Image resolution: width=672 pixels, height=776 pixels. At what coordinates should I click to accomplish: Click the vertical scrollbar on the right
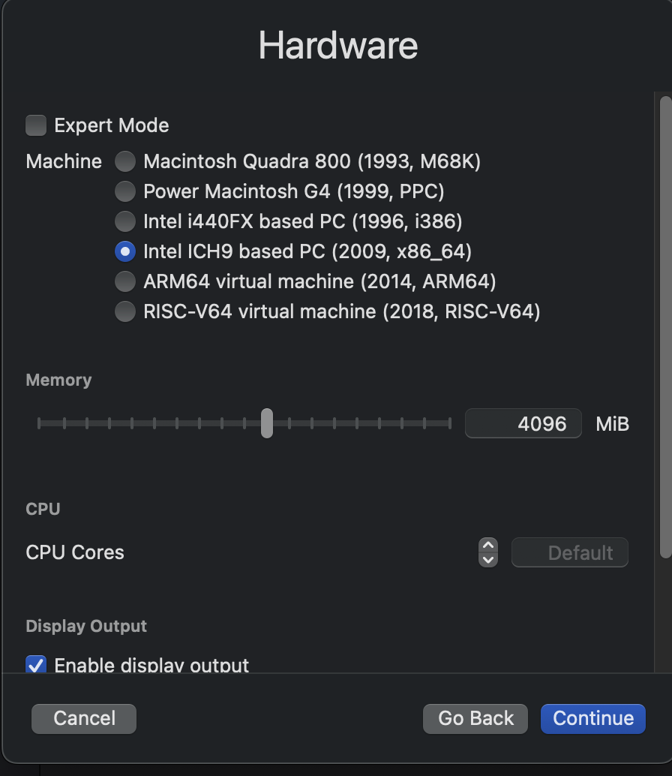665,326
